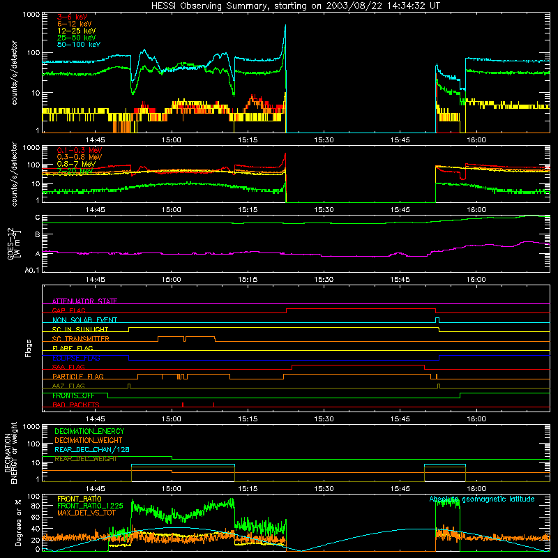This screenshot has width=558, height=558.
Task: Click the '25-50 keV' legend entry
Action: click(76, 38)
